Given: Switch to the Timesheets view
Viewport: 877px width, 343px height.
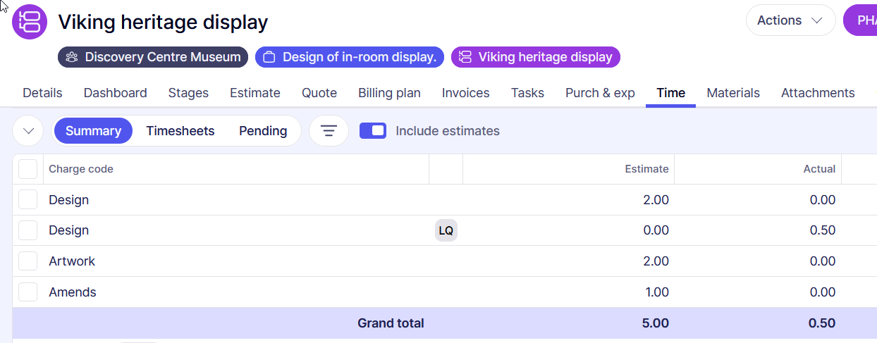Looking at the screenshot, I should tap(180, 131).
